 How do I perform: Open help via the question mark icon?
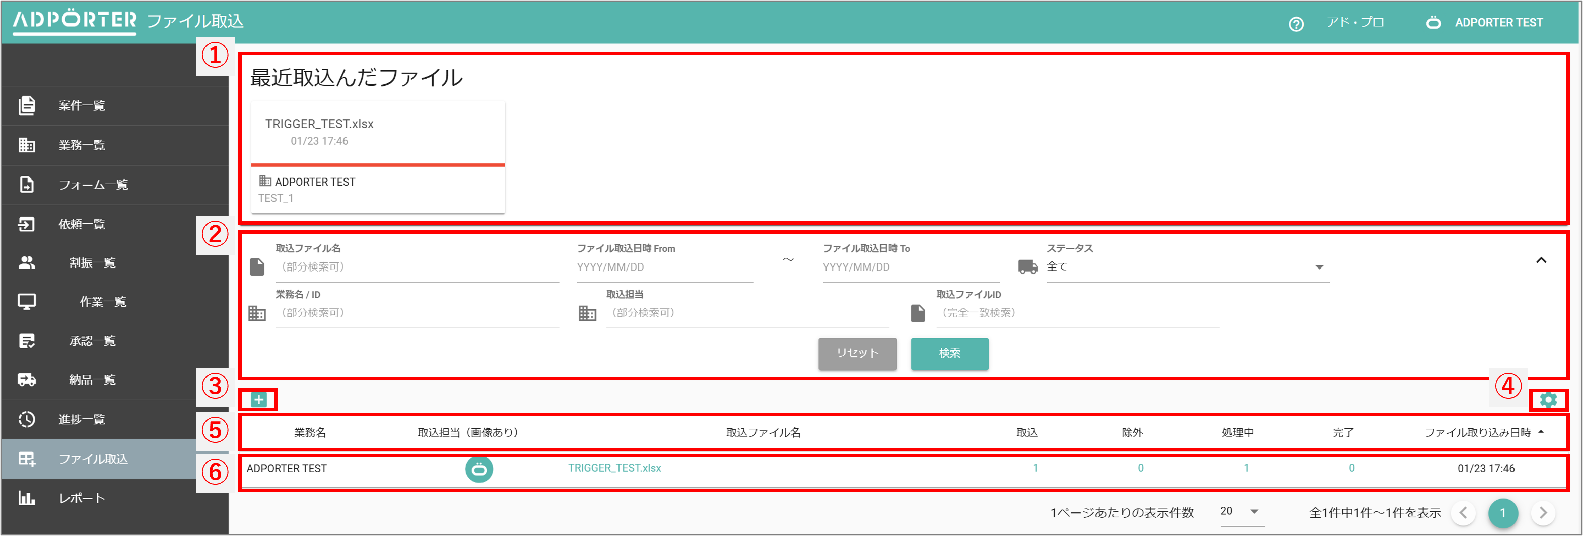tap(1296, 23)
